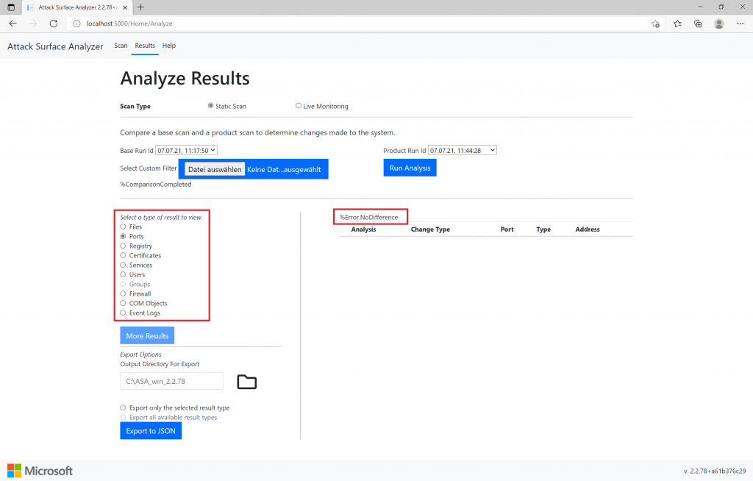Viewport: 753px width, 481px height.
Task: Choose the Certificates result type
Action: tap(123, 256)
